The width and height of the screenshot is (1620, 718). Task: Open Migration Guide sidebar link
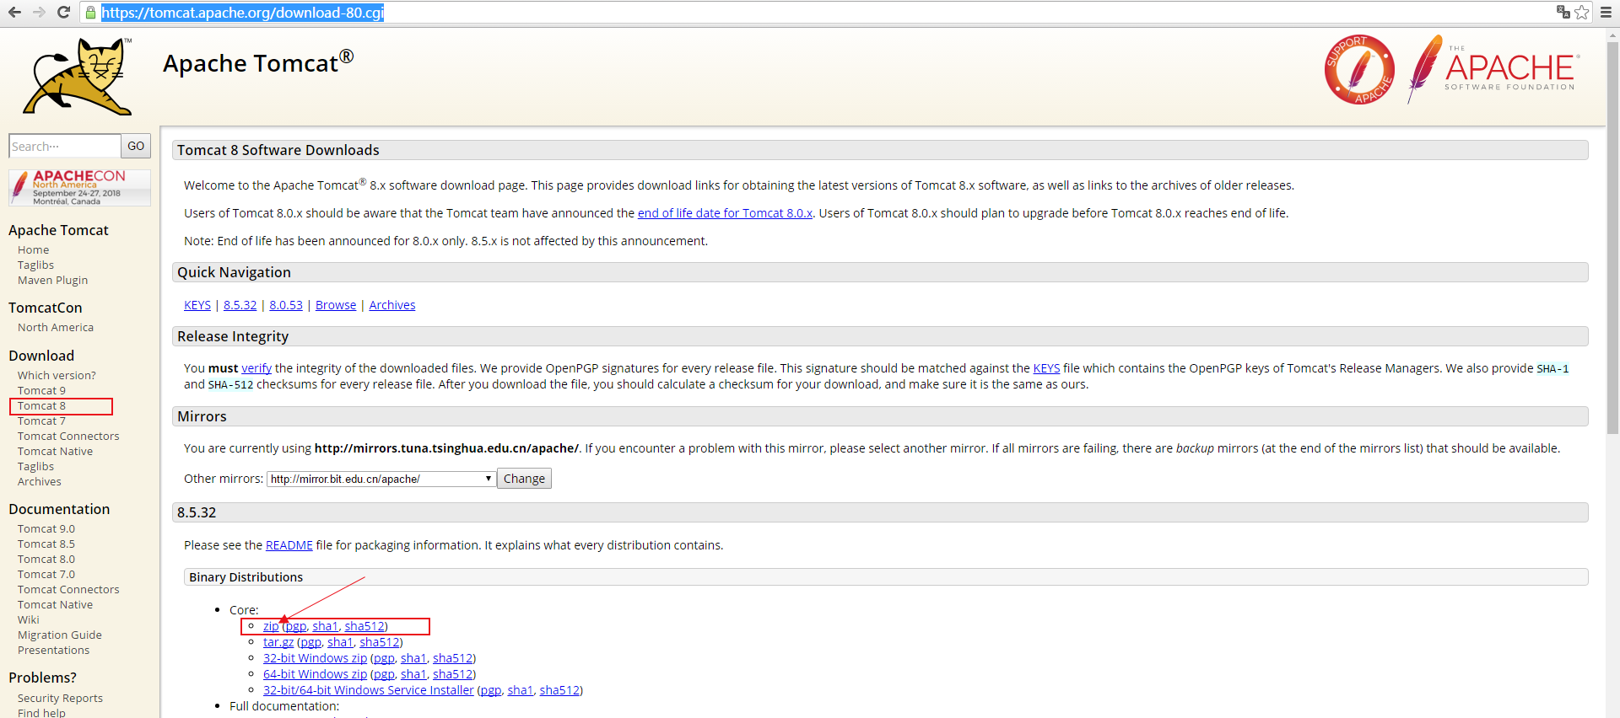[59, 635]
